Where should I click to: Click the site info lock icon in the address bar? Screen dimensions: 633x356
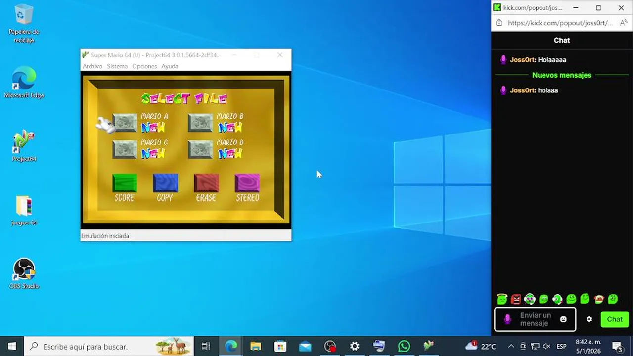pos(499,23)
